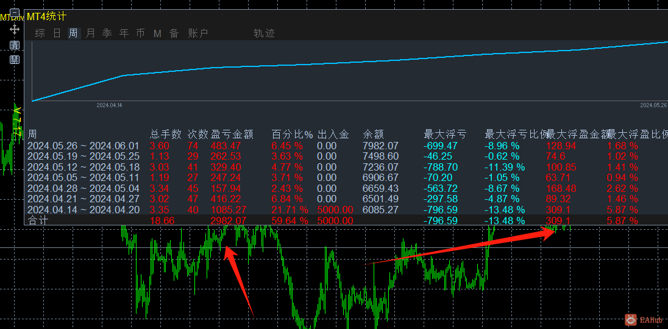
Task: Click the 合计 total row label
Action: [x=38, y=221]
